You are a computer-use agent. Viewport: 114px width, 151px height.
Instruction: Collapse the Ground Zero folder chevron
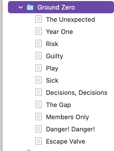21,7
